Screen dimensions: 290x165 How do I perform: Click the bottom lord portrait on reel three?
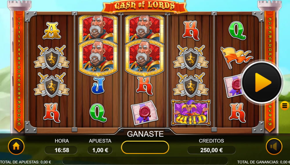(144, 58)
